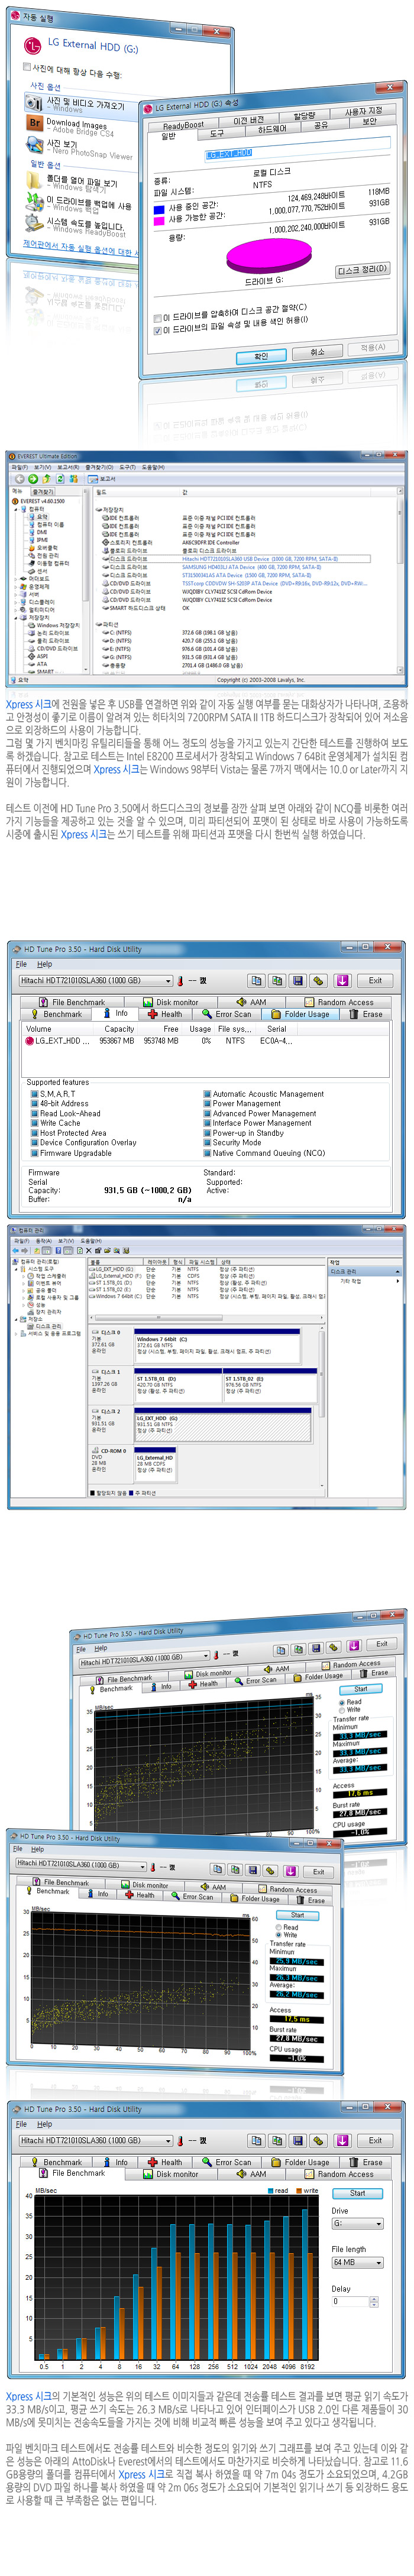Open the File length 64 MB dropdown
Image resolution: width=414 pixels, height=2576 pixels.
[x=357, y=2262]
